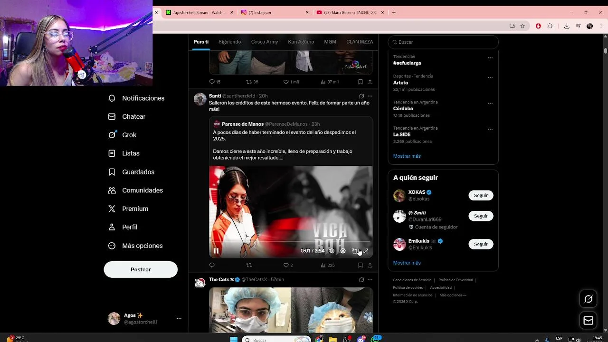608x342 pixels.
Task: Open options for La SIDE trend
Action: [x=490, y=129]
